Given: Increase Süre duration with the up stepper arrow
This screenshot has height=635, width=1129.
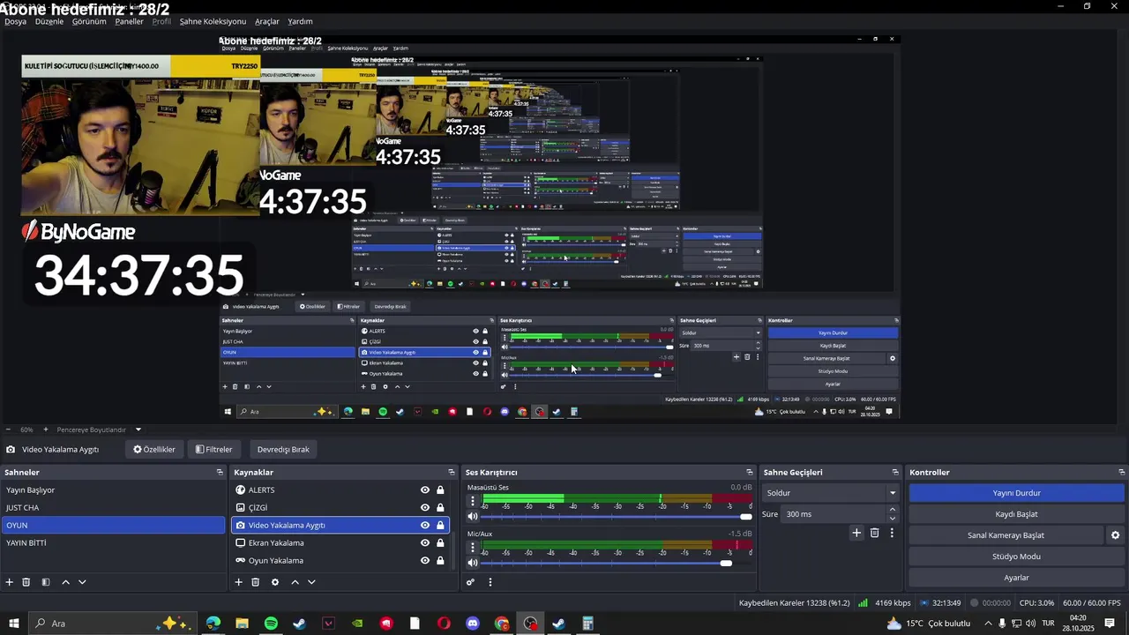Looking at the screenshot, I should [892, 510].
